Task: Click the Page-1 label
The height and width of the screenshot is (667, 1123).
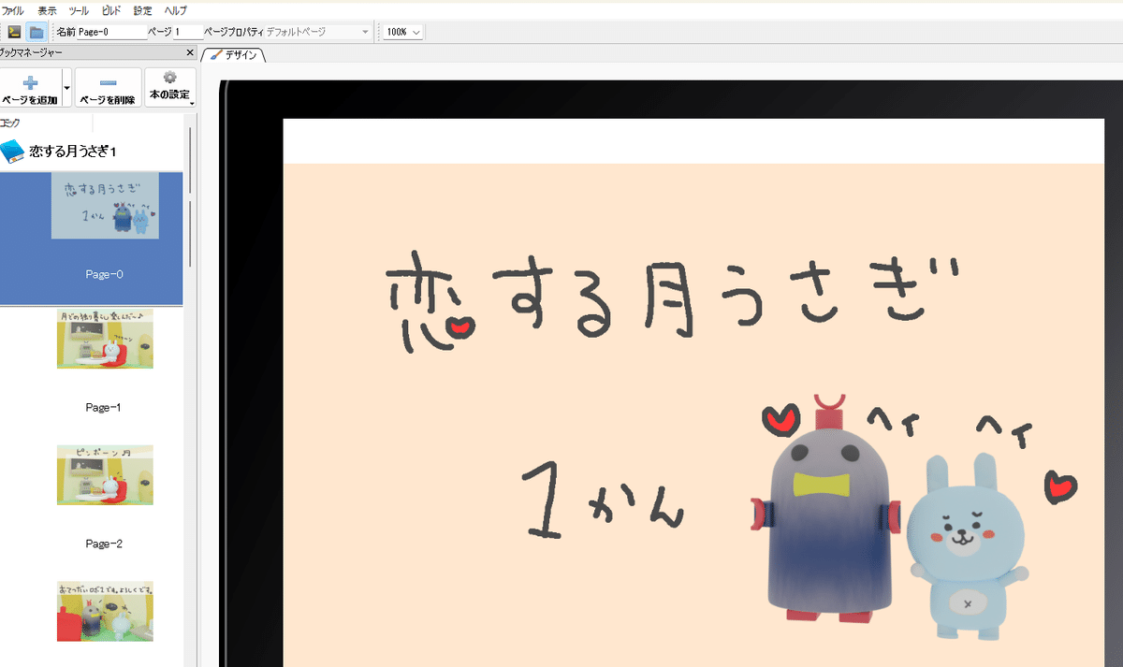Action: tap(104, 408)
